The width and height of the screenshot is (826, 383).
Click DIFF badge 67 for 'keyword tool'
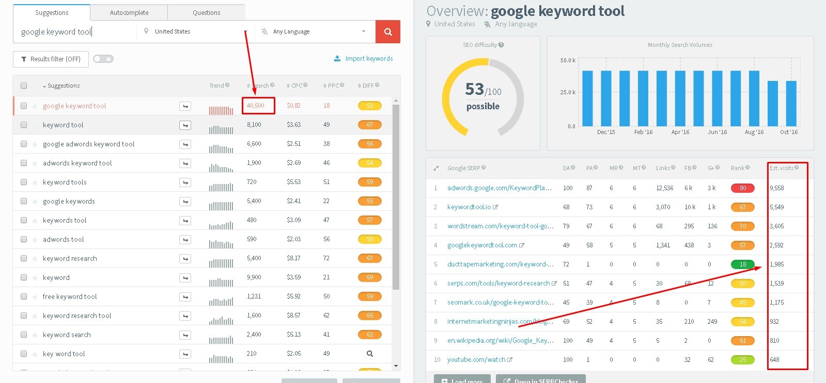pyautogui.click(x=370, y=125)
